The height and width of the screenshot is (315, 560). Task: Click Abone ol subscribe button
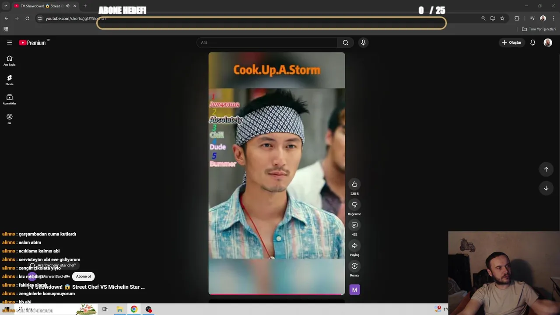83,276
